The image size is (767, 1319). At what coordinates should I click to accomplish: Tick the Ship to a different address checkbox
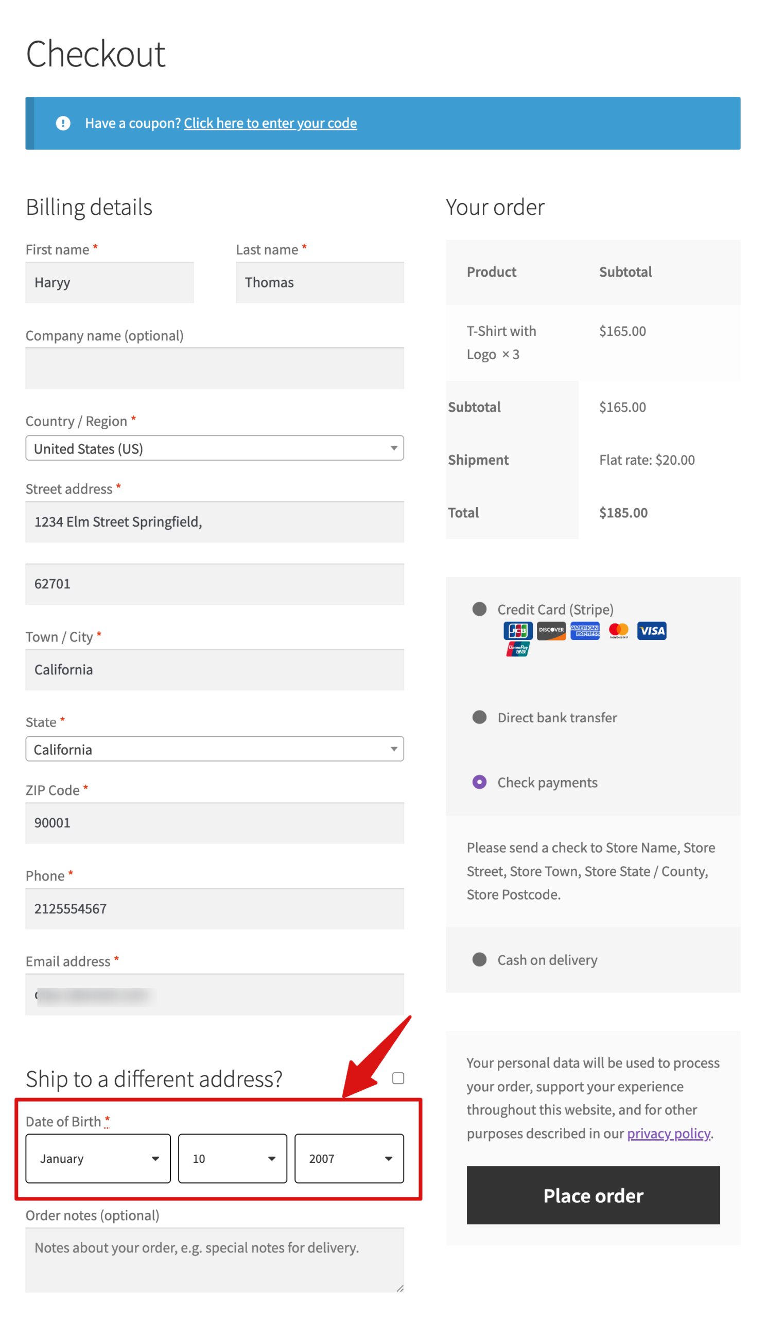(x=398, y=1078)
